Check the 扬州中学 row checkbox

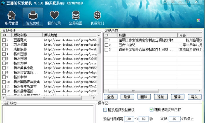tap(4, 77)
